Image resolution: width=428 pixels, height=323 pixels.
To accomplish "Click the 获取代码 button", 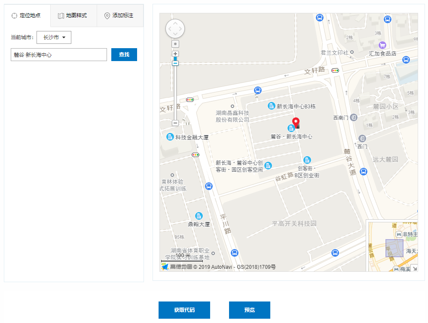I will click(x=184, y=310).
